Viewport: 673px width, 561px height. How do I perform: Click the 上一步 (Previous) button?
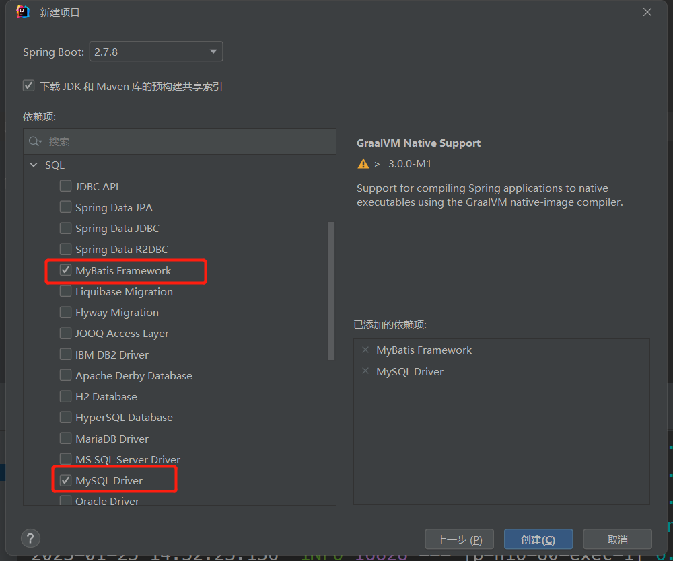[x=459, y=539]
